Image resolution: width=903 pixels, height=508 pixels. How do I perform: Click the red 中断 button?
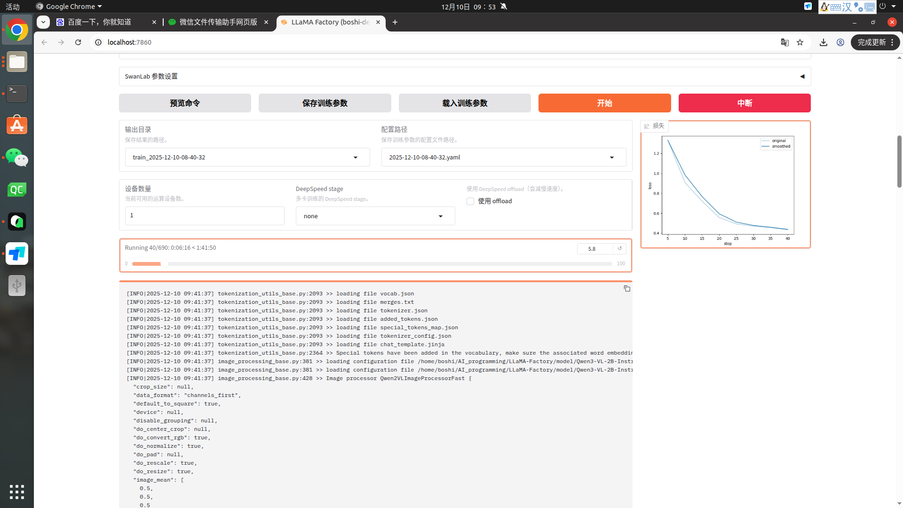744,103
